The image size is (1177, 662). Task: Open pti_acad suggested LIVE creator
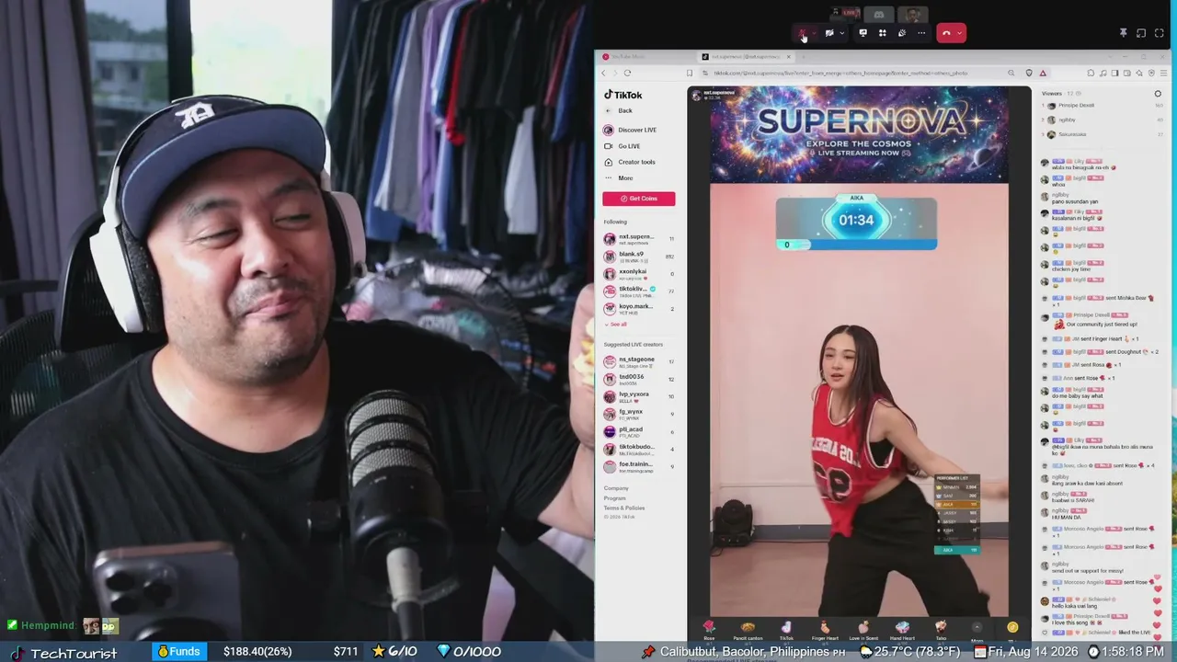pos(638,431)
